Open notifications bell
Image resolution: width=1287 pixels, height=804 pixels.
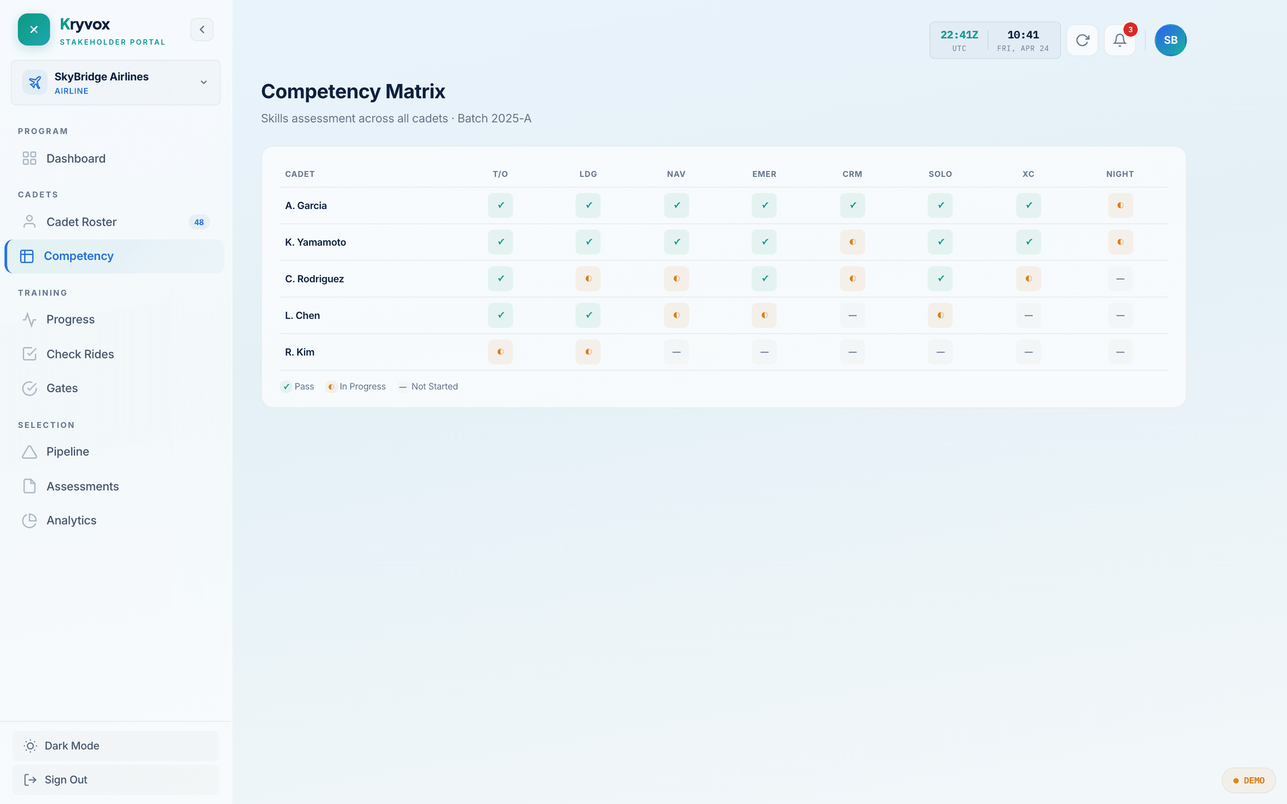point(1119,40)
